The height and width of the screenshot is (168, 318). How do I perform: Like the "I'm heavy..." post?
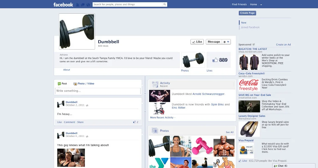coord(59,122)
